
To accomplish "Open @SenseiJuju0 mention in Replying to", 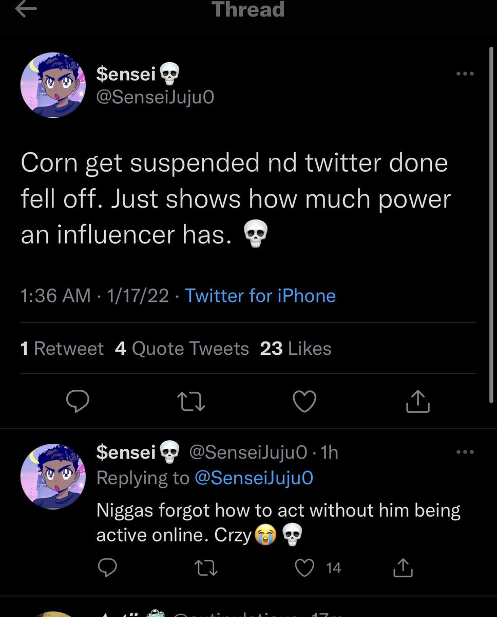I will coord(254,478).
